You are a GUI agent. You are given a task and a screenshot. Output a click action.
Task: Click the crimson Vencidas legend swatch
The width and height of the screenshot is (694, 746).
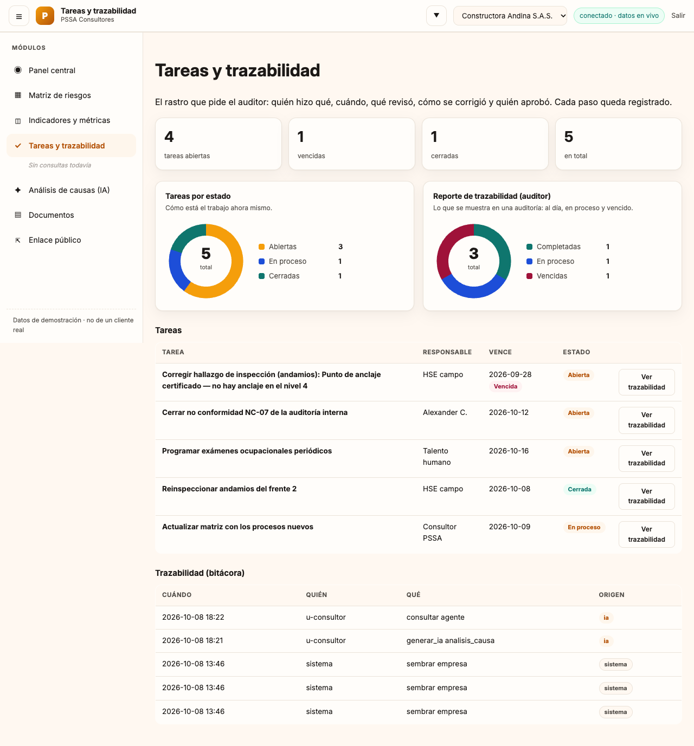coord(530,276)
